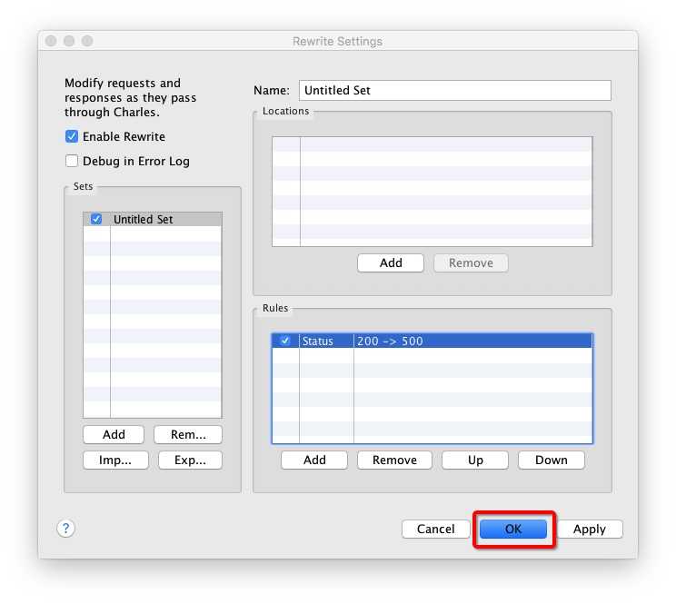The image size is (676, 604).
Task: Cancel the Rewrite Settings dialog
Action: click(x=435, y=529)
